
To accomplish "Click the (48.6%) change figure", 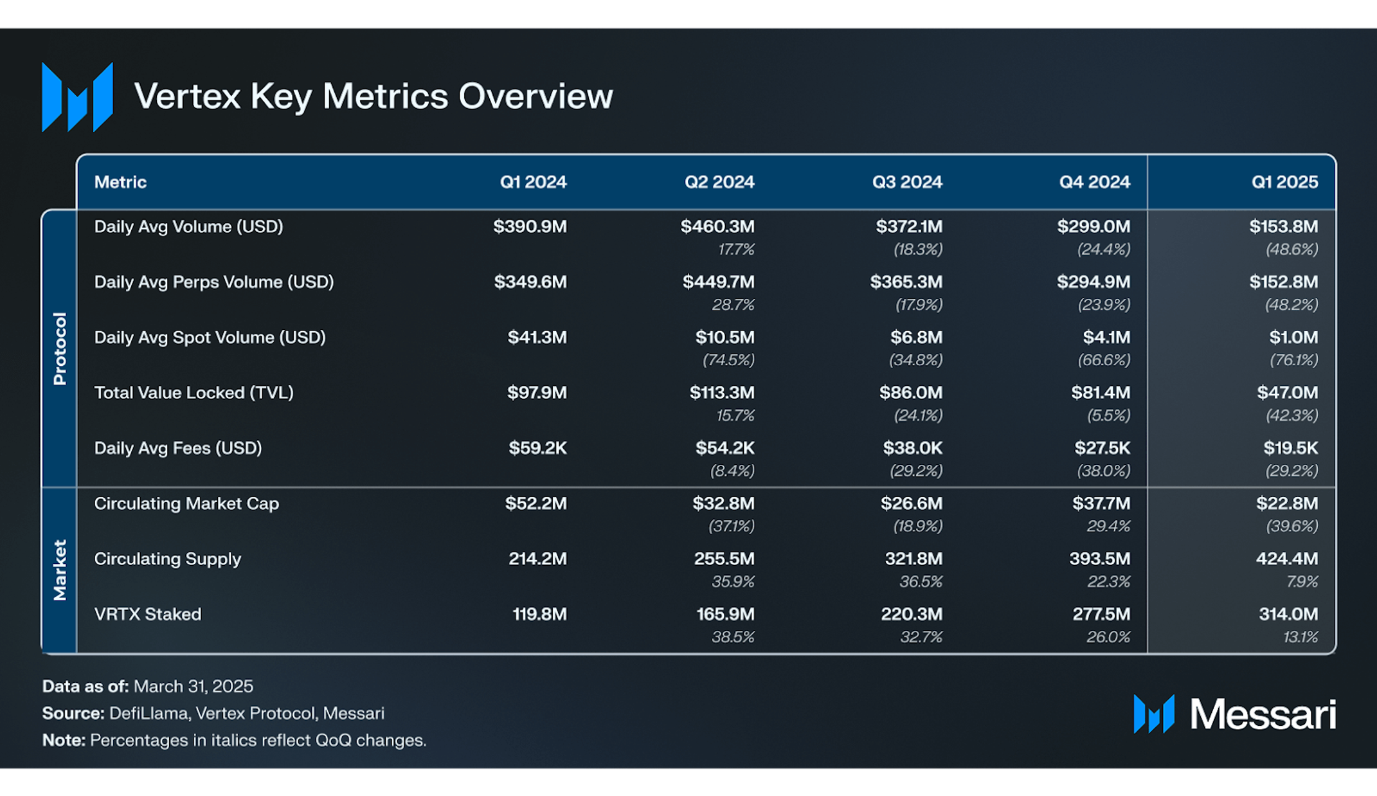I will (1292, 249).
